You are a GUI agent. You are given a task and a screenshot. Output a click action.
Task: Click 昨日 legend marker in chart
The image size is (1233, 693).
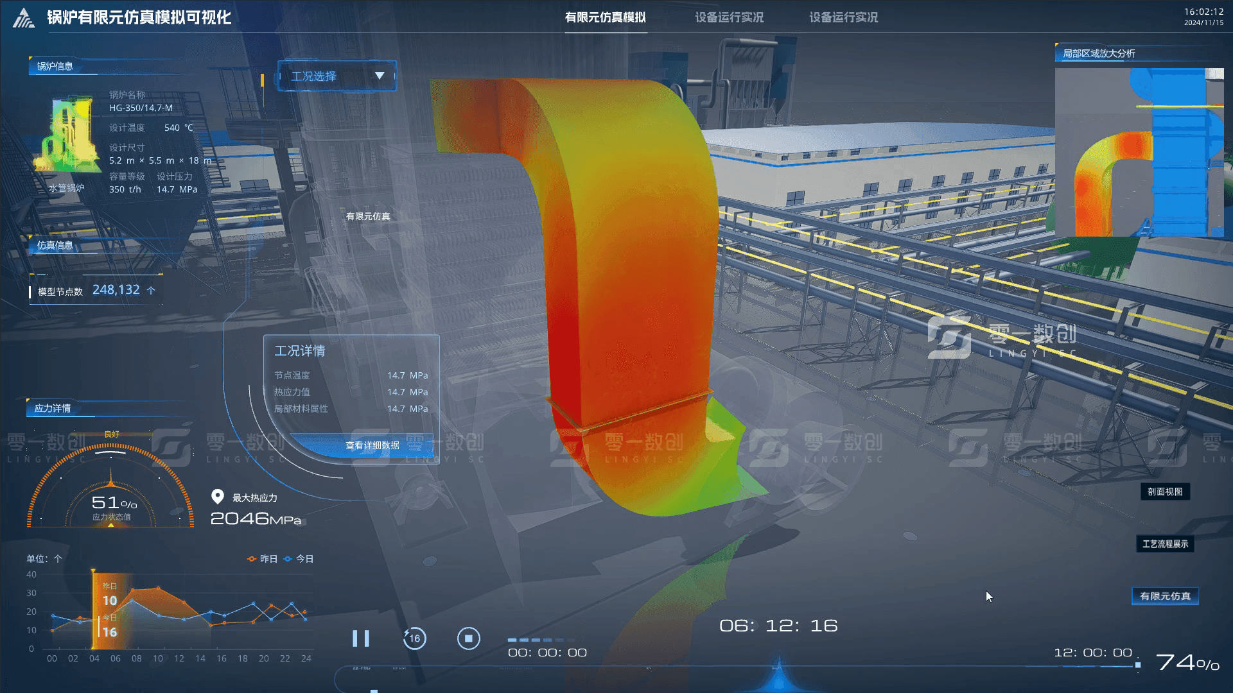pos(252,559)
